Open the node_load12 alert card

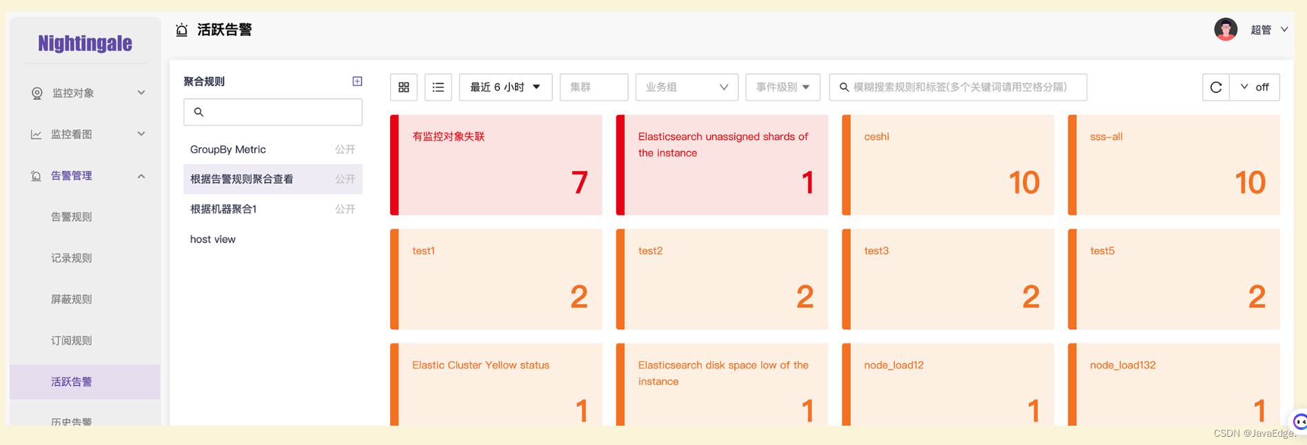pos(948,384)
